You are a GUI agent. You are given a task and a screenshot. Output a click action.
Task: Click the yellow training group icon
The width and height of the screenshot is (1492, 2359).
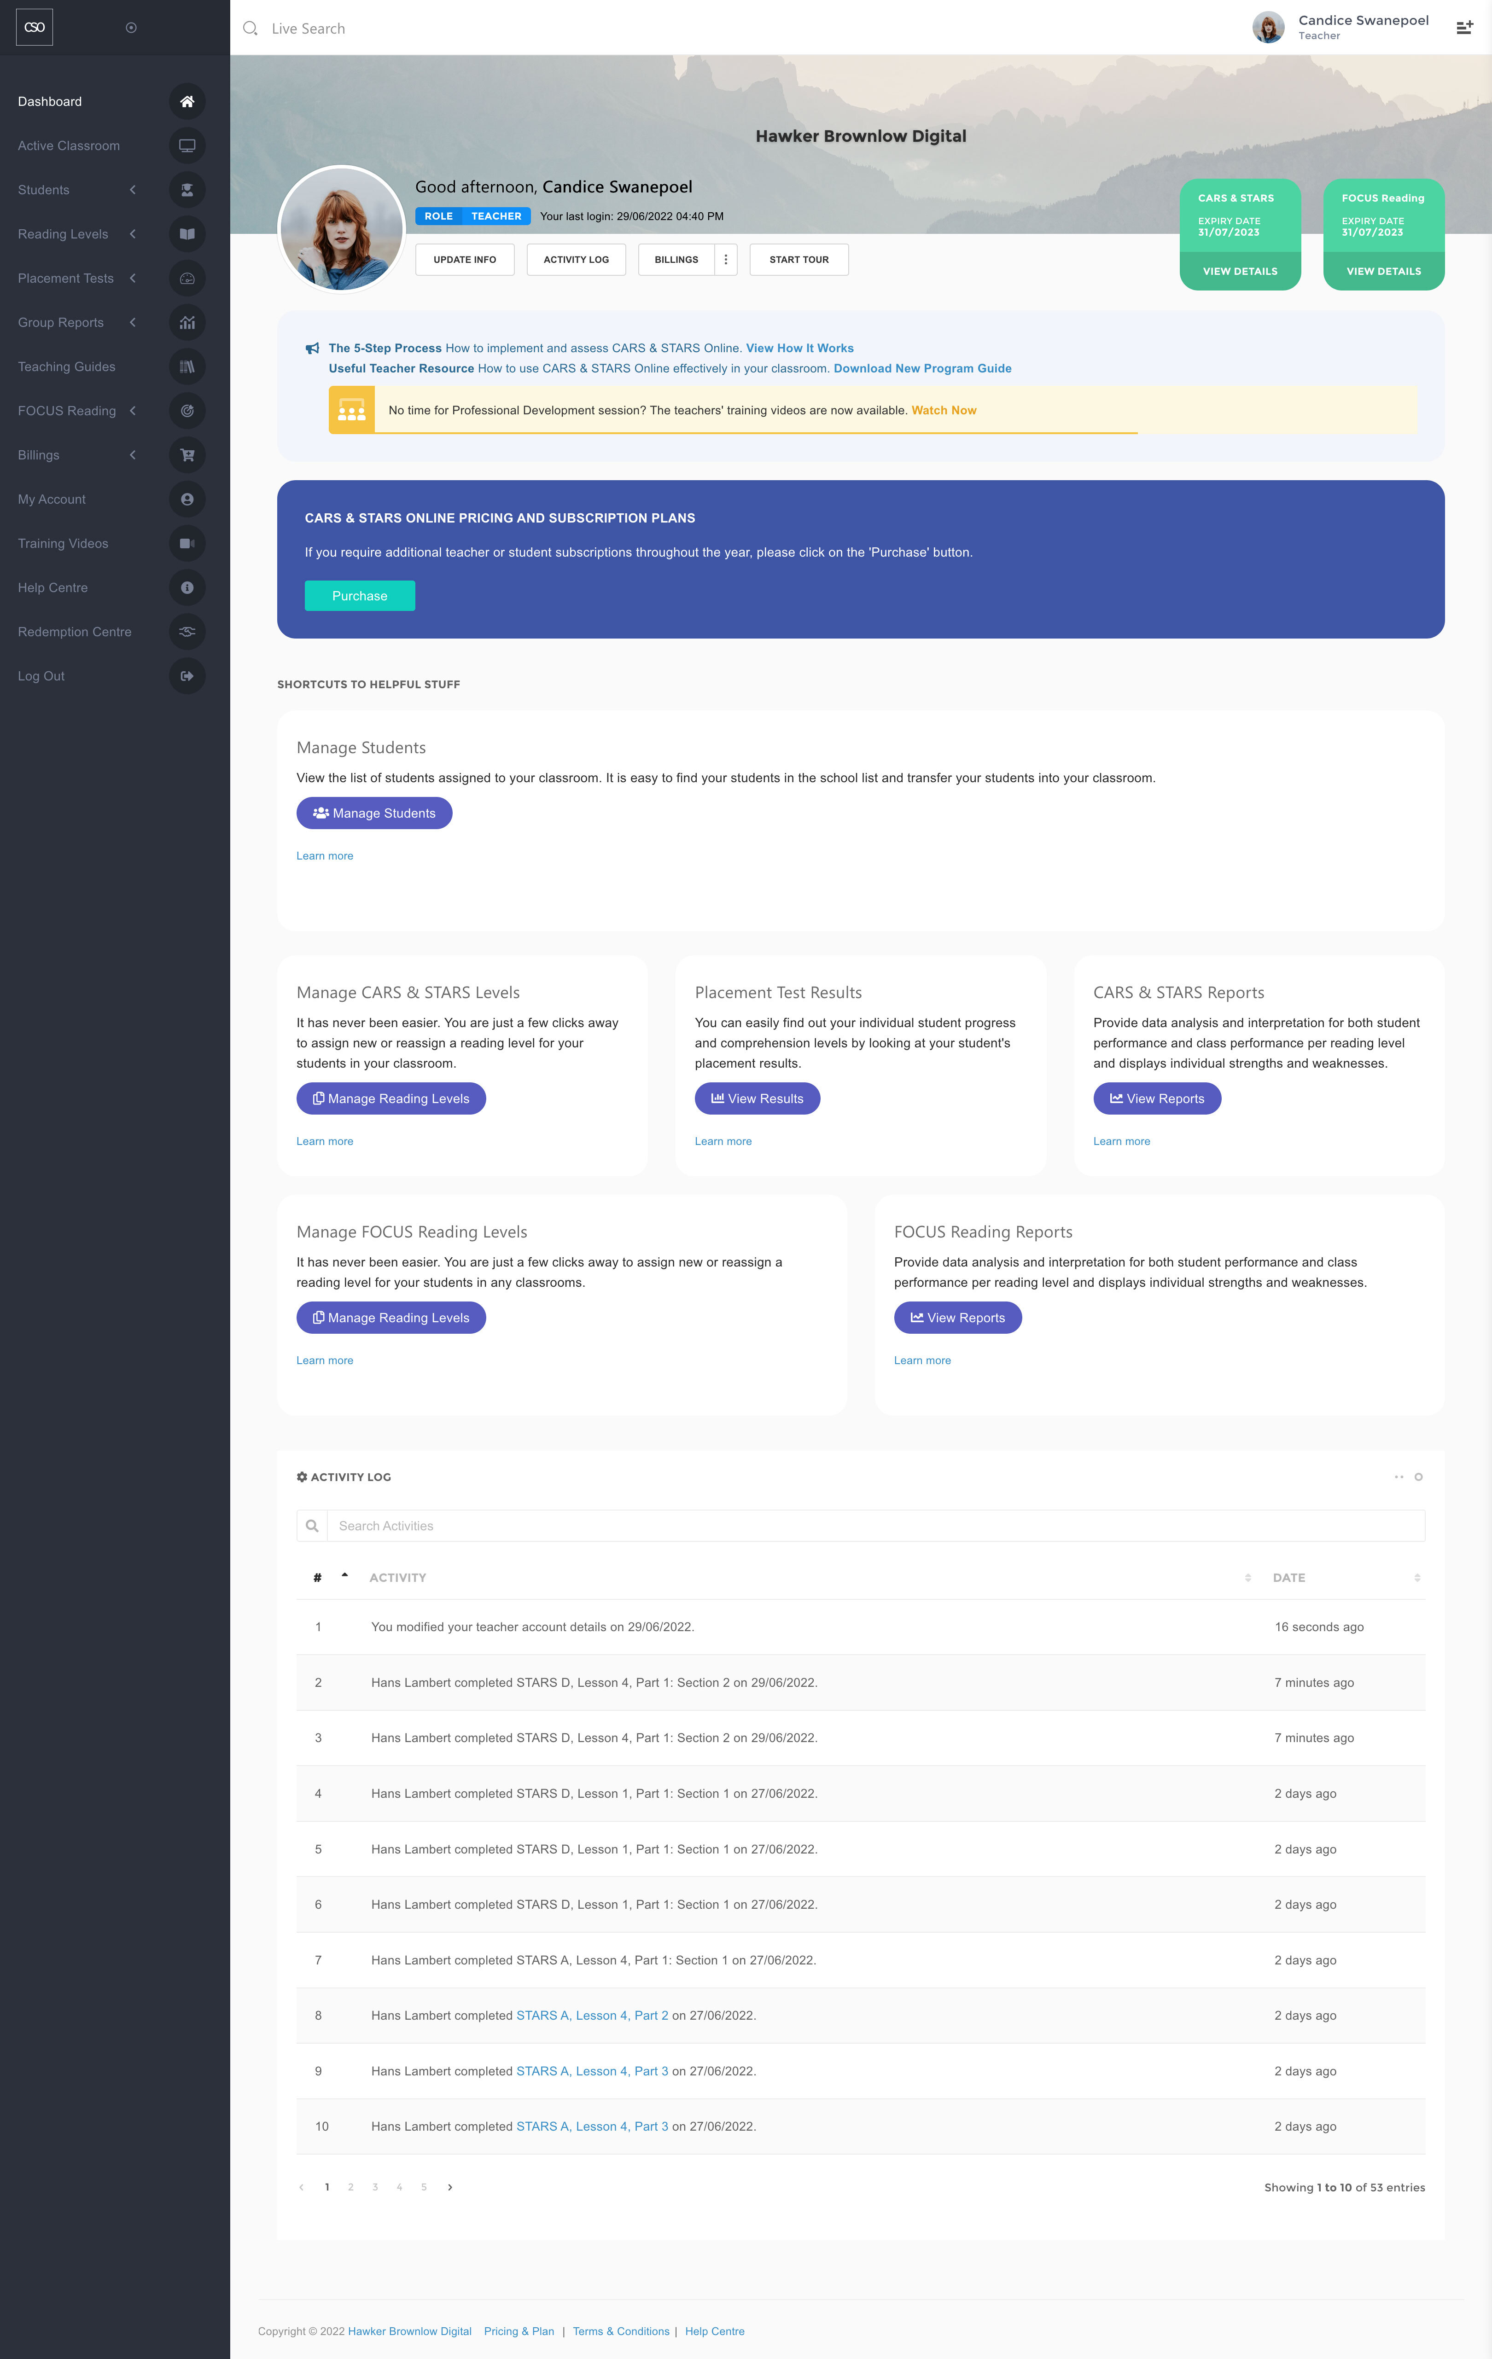point(352,409)
